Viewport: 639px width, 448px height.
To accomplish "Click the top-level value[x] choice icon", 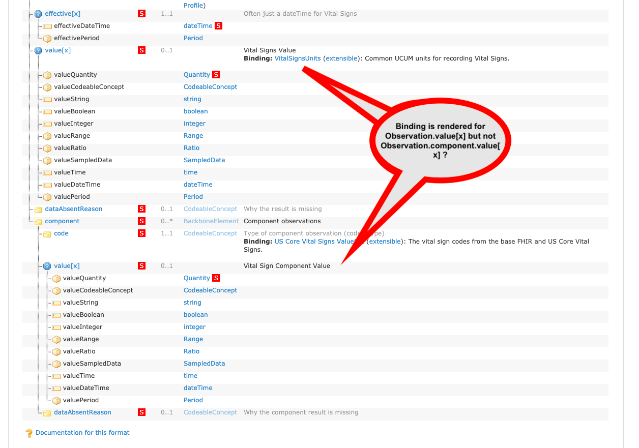I will click(x=38, y=50).
